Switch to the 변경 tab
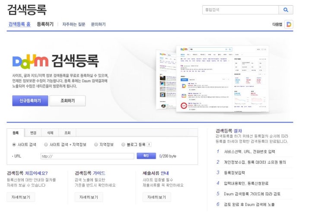 click(33, 133)
